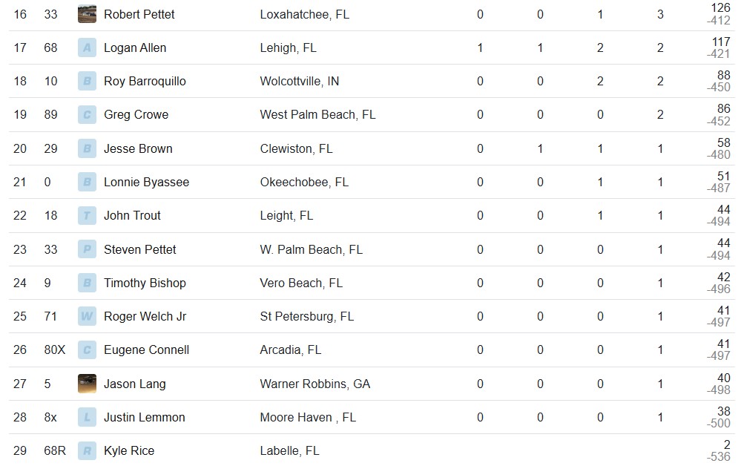Viewport: 741px width, 466px height.
Task: Click John Trout's letter T avatar icon
Action: click(x=87, y=215)
